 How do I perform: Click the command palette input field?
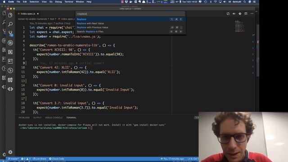coord(130,14)
